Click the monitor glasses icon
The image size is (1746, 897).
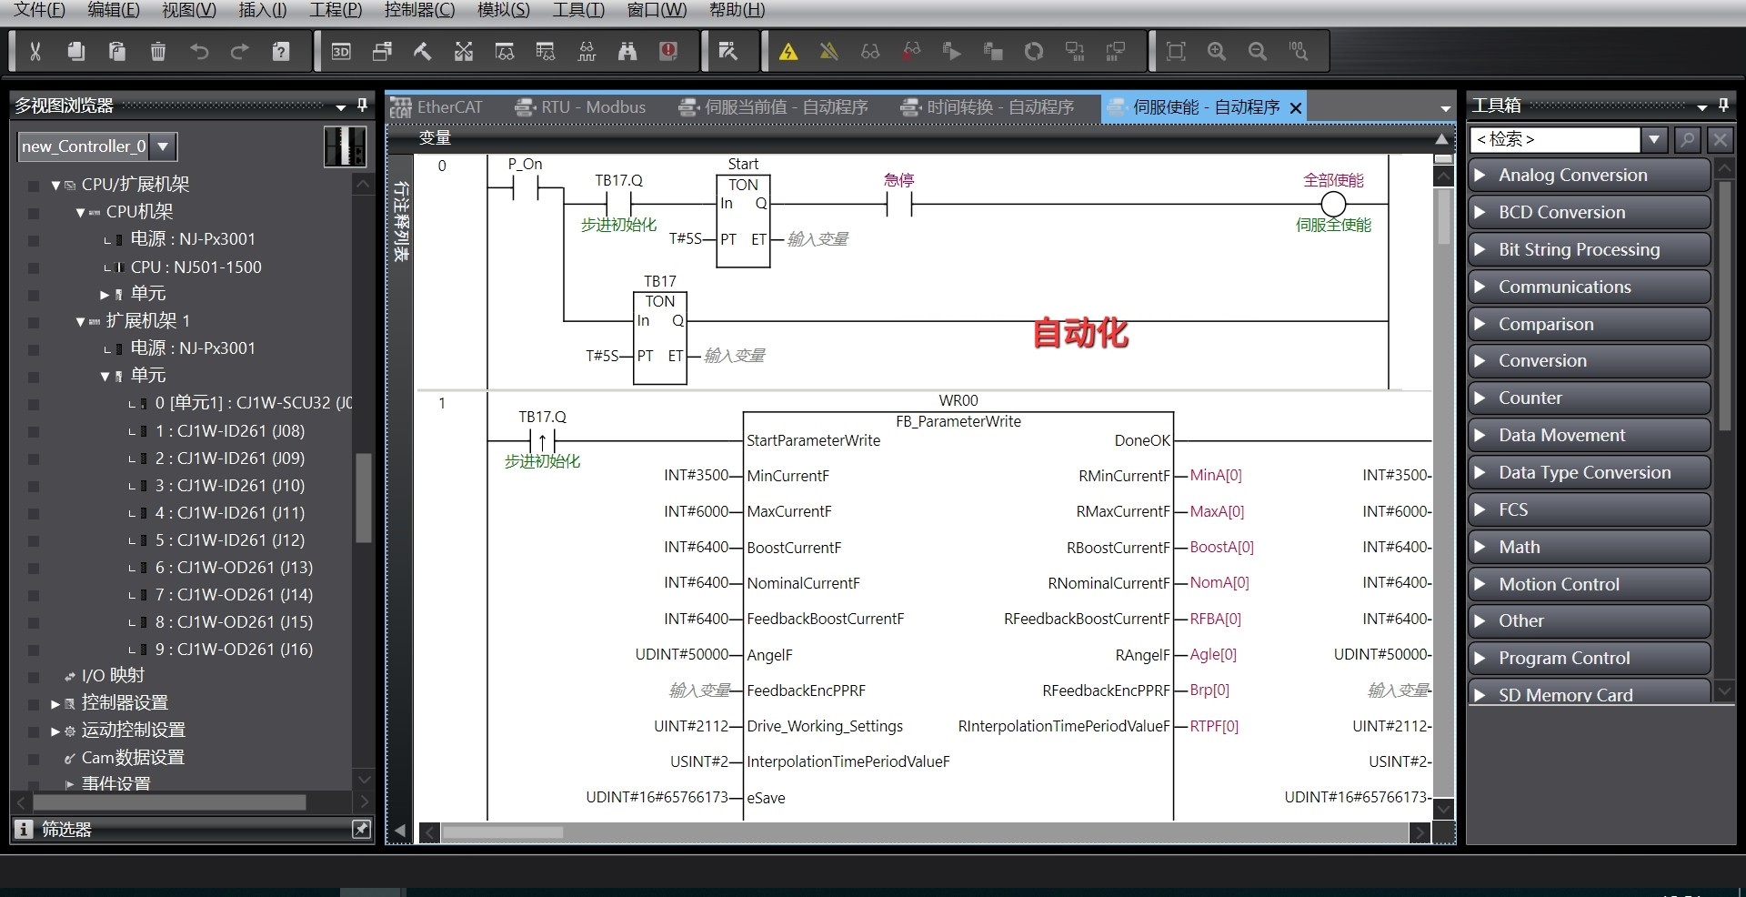click(870, 51)
